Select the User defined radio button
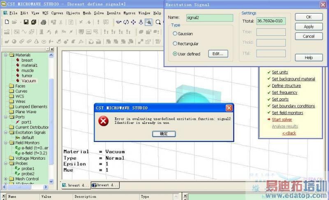The height and width of the screenshot is (200, 329). coord(175,54)
